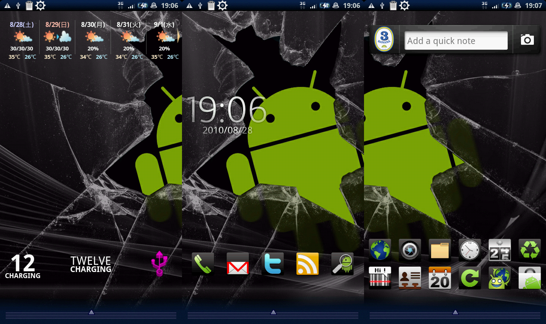
Task: Select the 9/1(水) forecast date
Action: pos(164,25)
